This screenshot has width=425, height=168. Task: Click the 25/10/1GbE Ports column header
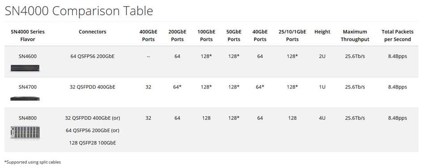(x=292, y=35)
